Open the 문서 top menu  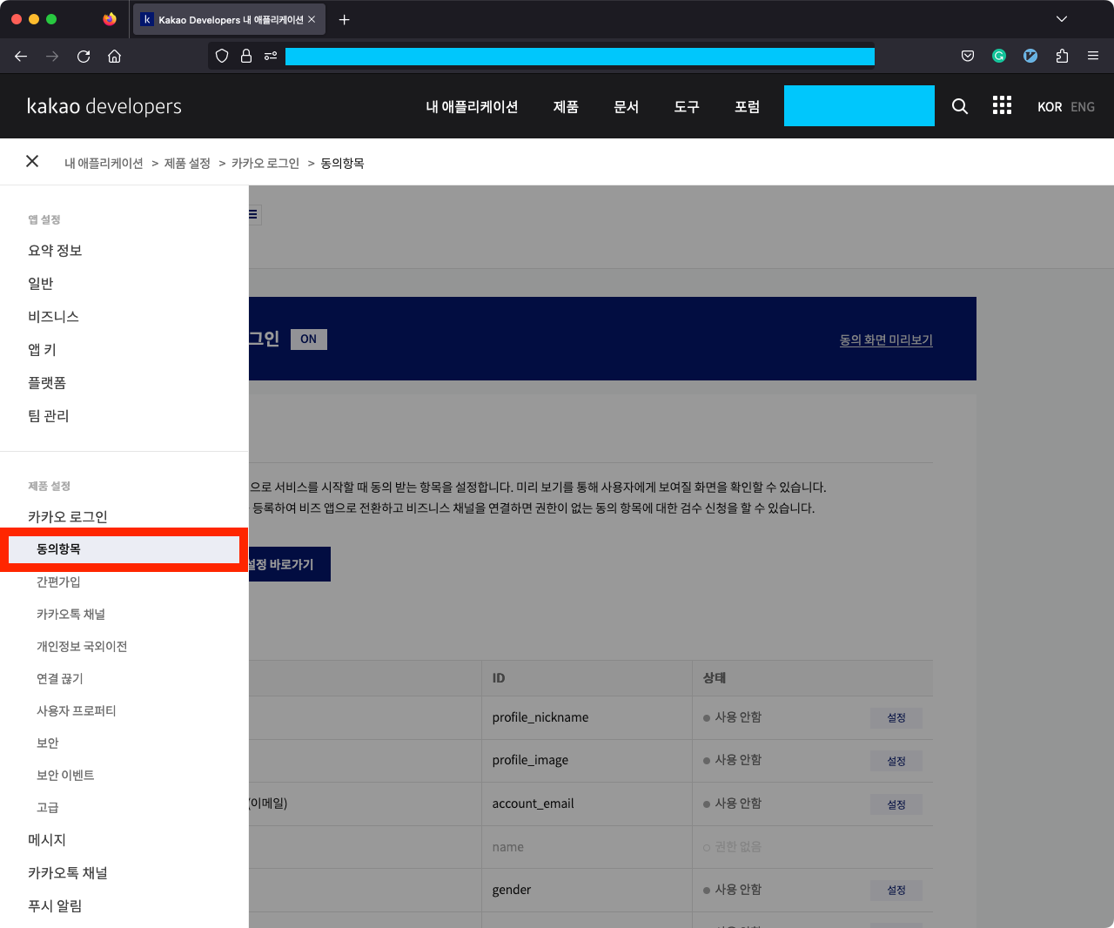coord(627,106)
